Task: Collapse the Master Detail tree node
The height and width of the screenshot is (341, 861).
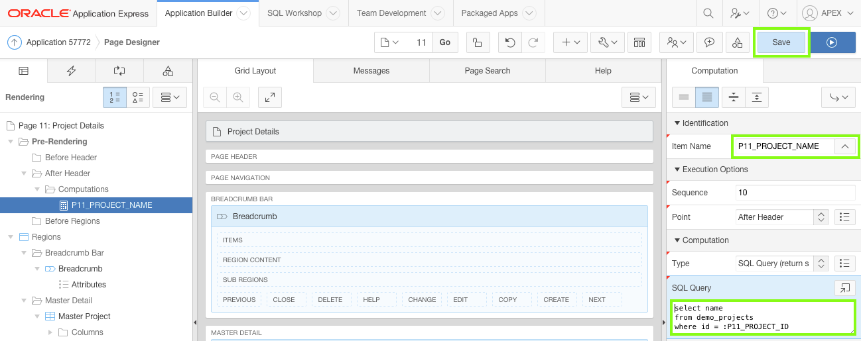Action: click(23, 301)
